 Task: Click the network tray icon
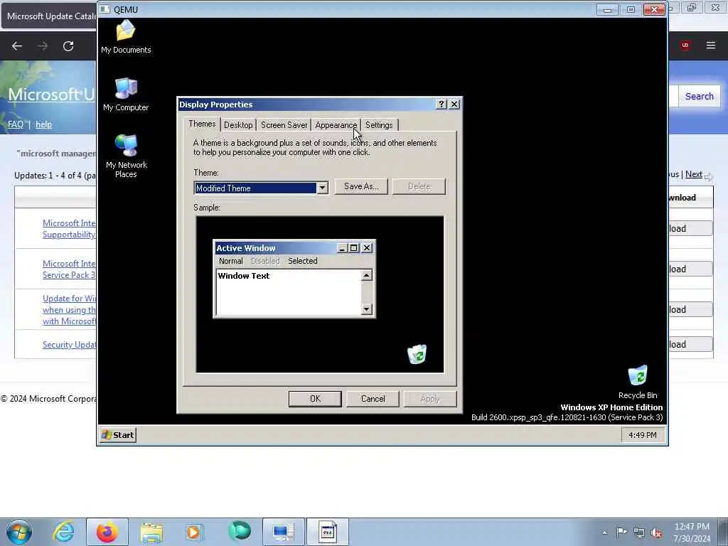coord(639,533)
